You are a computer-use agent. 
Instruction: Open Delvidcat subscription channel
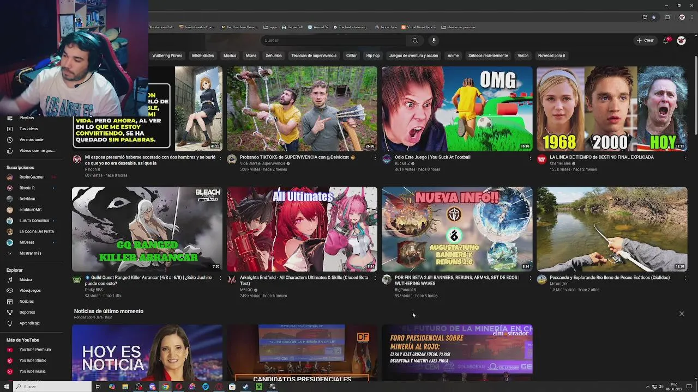pyautogui.click(x=27, y=199)
